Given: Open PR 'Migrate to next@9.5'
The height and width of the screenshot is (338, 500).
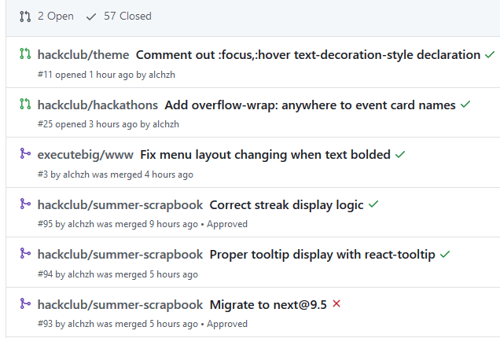Looking at the screenshot, I should 268,304.
